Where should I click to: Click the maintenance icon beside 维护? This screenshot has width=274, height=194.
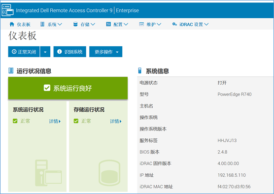[141, 24]
